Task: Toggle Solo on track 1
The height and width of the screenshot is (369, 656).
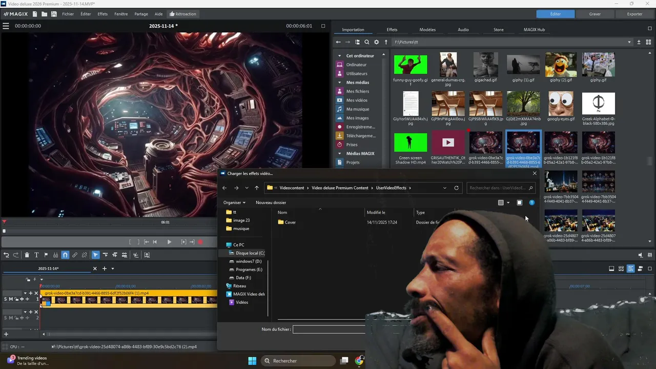Action: pyautogui.click(x=6, y=299)
